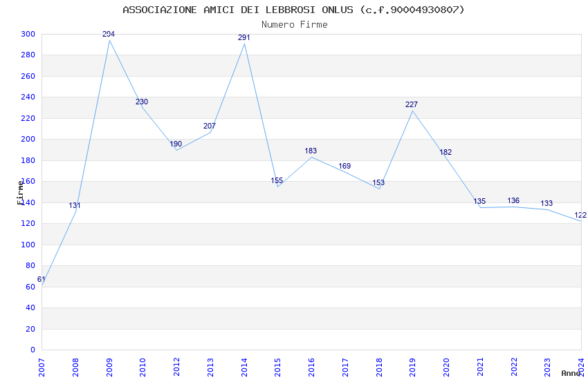This screenshot has height=380, width=588.
Task: Click x-axis year label 2014
Action: [244, 368]
